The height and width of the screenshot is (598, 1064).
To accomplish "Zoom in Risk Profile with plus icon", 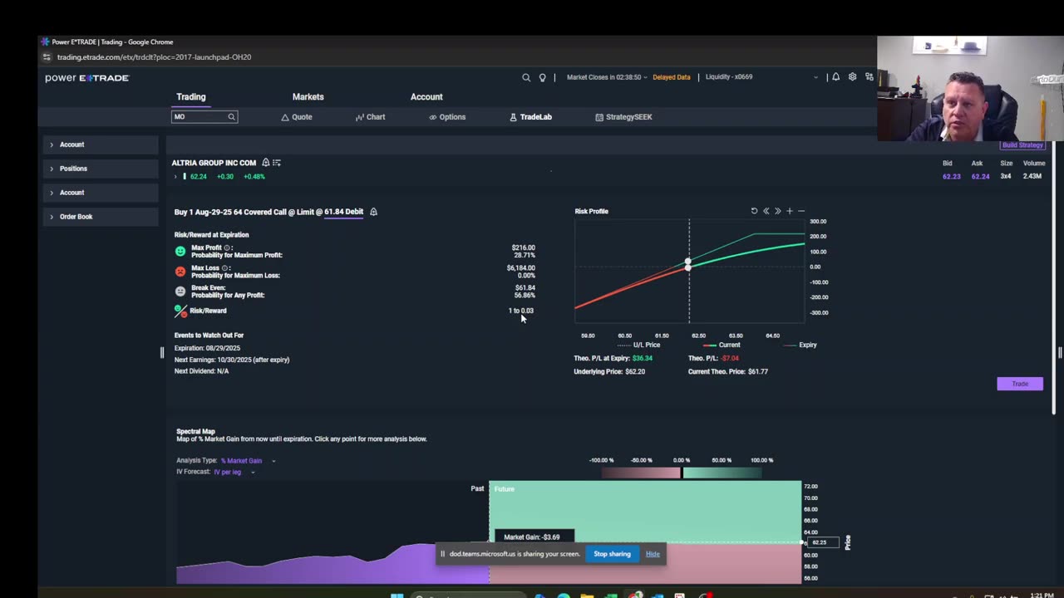I will point(790,211).
